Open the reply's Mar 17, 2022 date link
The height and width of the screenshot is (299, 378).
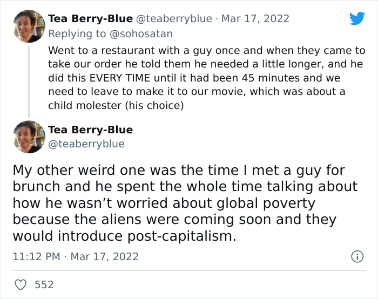(255, 19)
